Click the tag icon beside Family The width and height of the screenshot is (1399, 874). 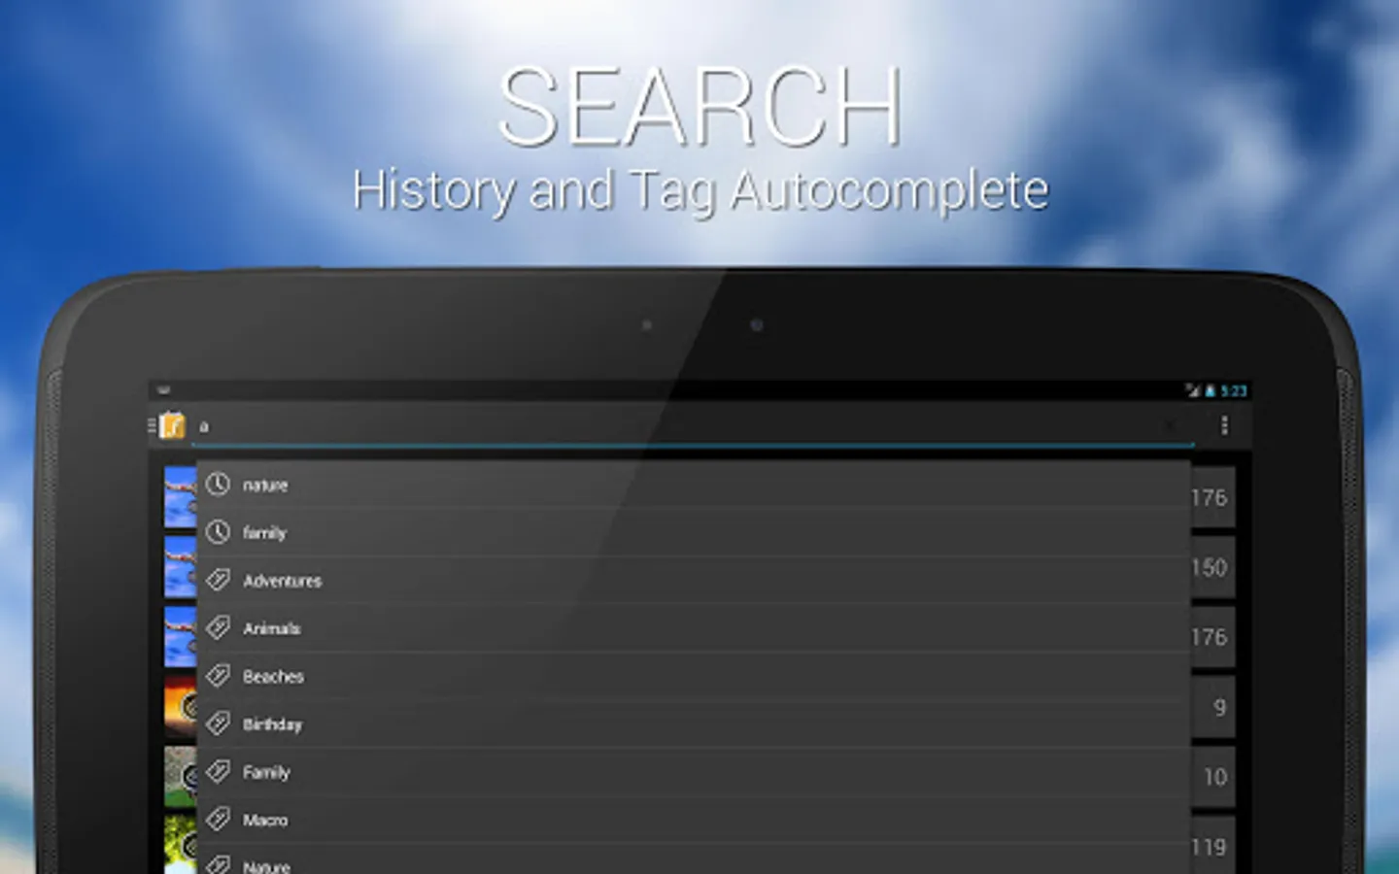(x=219, y=771)
